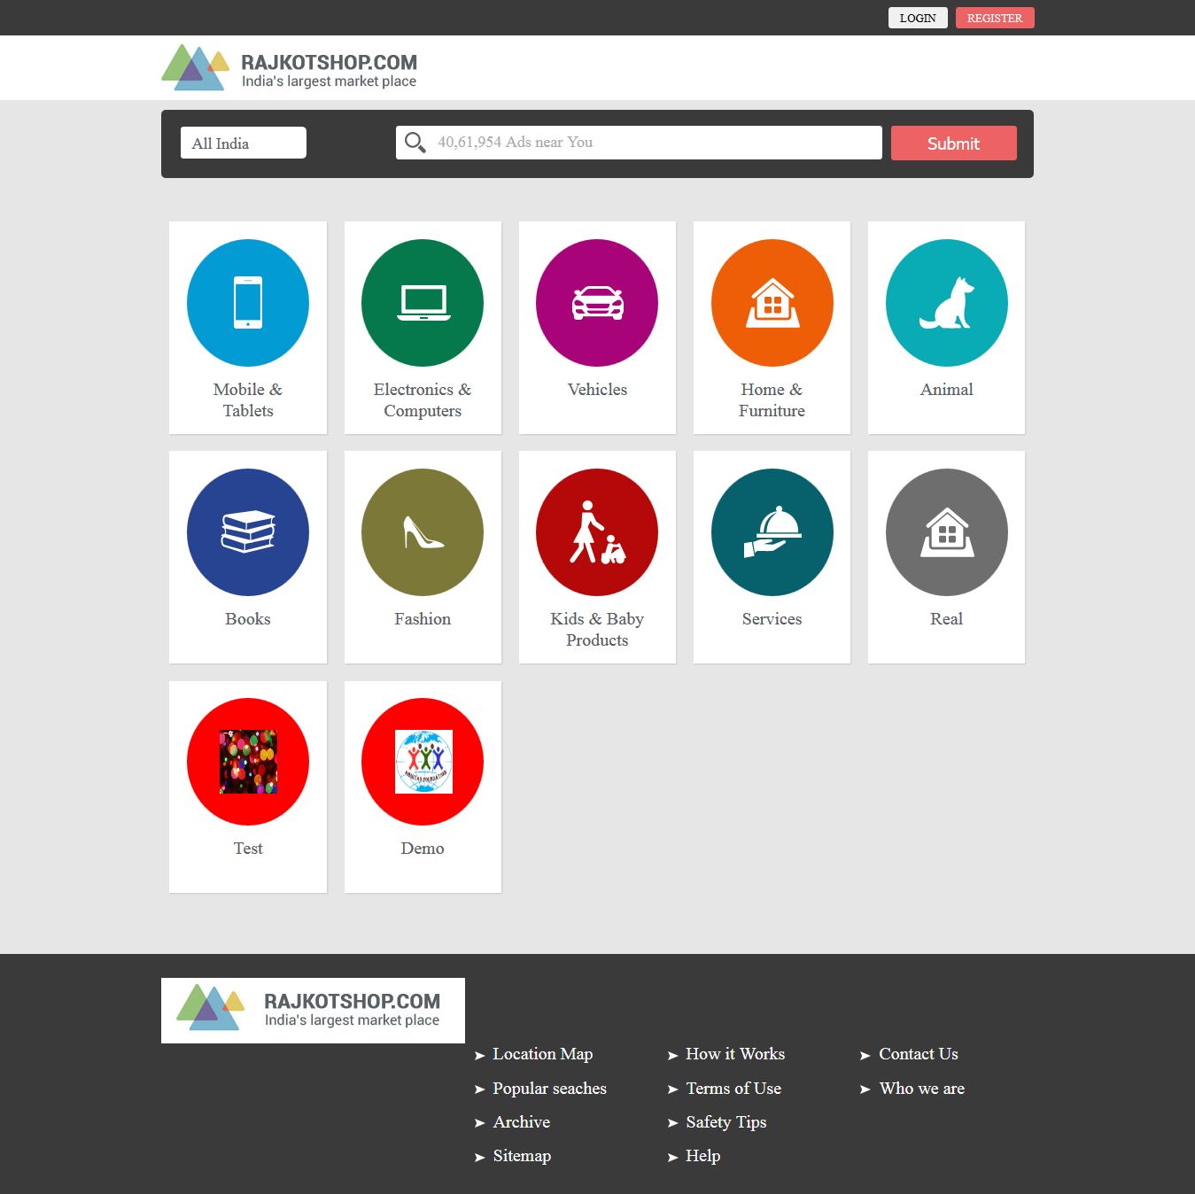Click the REGISTER button

coord(994,18)
